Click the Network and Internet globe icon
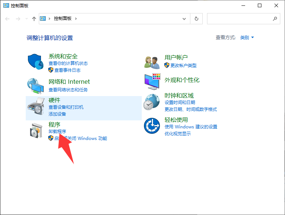 [x=36, y=86]
